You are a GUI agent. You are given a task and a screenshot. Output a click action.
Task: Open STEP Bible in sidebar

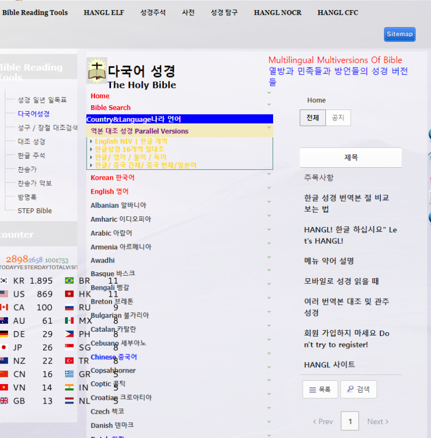pos(35,210)
